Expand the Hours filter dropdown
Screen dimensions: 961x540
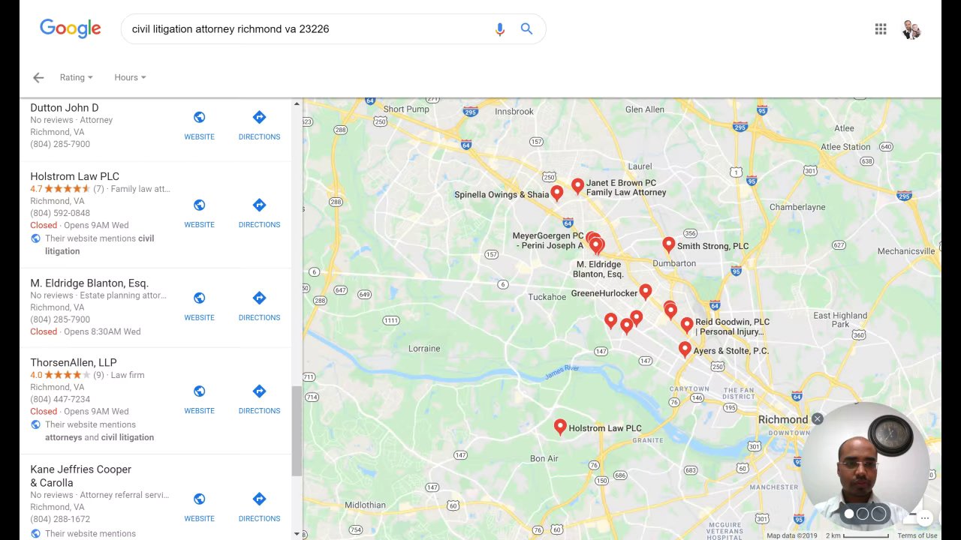pos(130,77)
